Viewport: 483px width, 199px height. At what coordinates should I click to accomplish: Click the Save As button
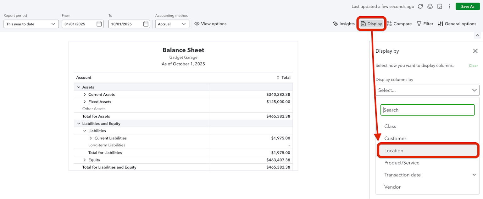coord(468,7)
